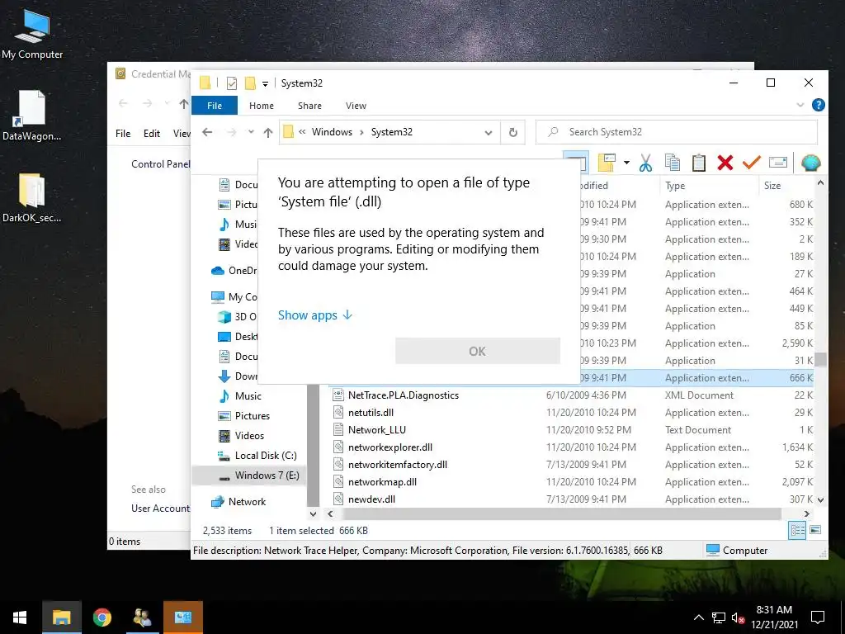Open Local Disk (C:) in sidebar
The width and height of the screenshot is (845, 634).
pos(266,456)
